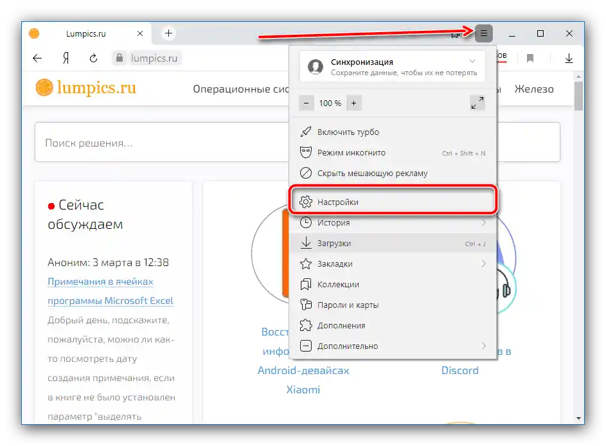Open the browser hamburger menu icon
This screenshot has width=606, height=446.
coord(483,33)
